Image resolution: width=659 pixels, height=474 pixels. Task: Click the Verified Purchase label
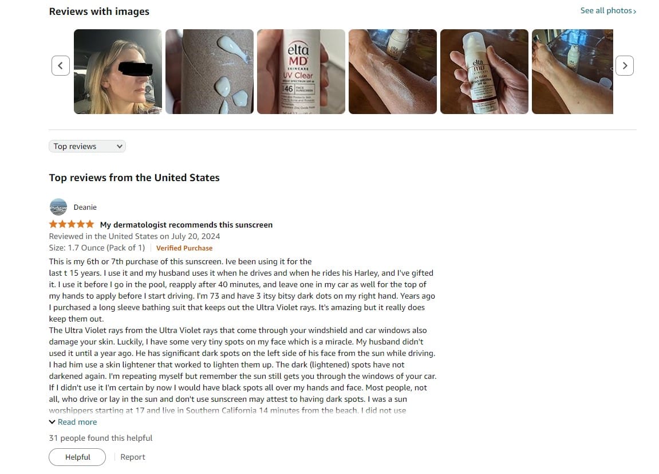[x=184, y=248]
